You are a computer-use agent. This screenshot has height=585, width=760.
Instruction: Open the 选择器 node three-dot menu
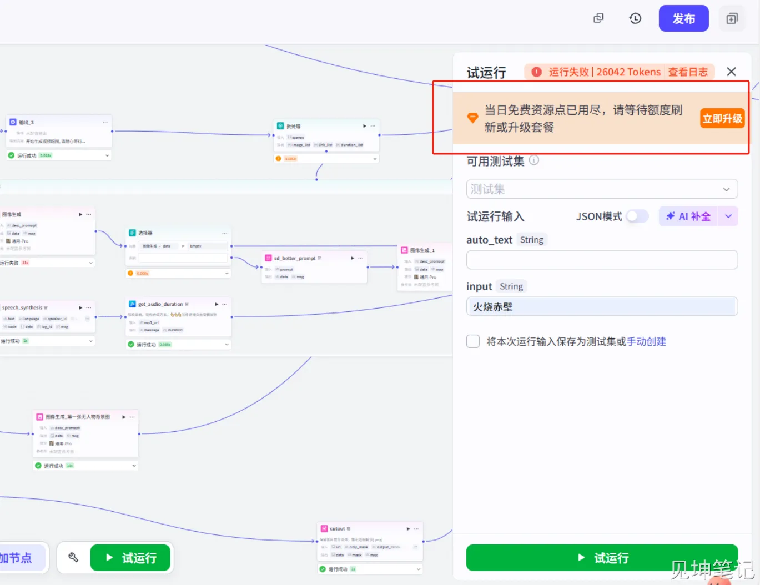coord(225,233)
